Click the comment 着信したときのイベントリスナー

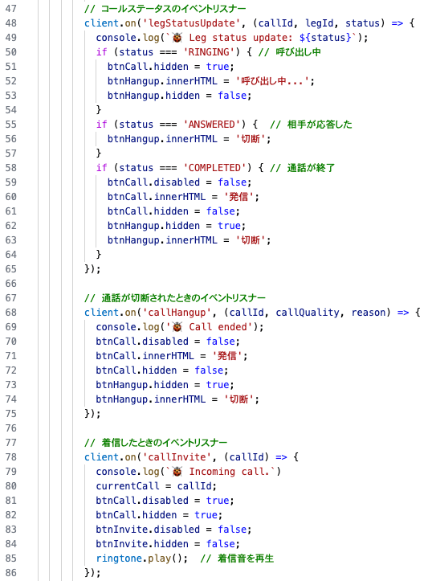coord(156,443)
